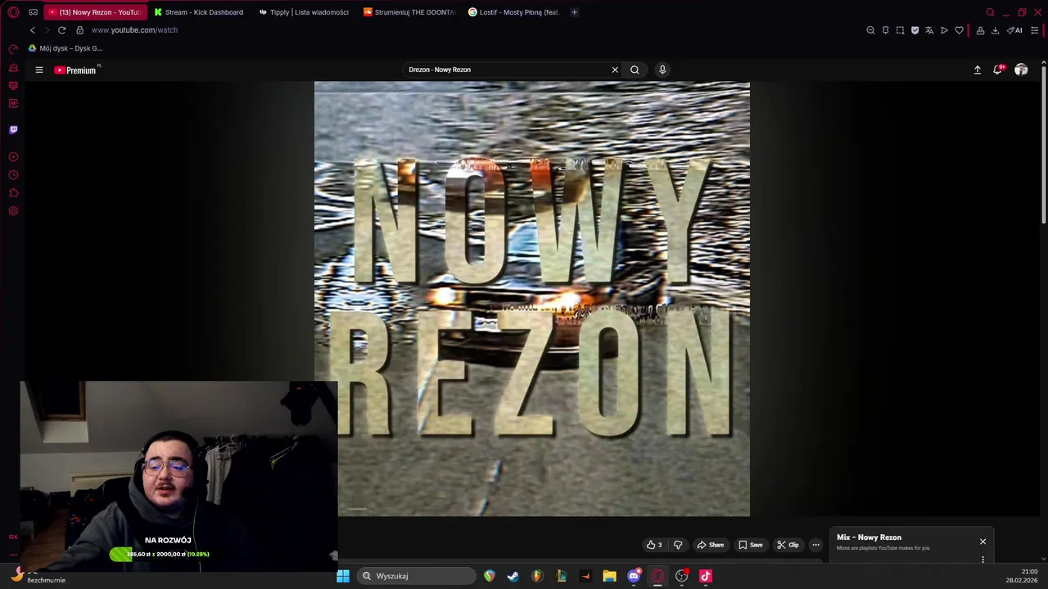
Task: Reload the YouTube page
Action: coord(61,30)
